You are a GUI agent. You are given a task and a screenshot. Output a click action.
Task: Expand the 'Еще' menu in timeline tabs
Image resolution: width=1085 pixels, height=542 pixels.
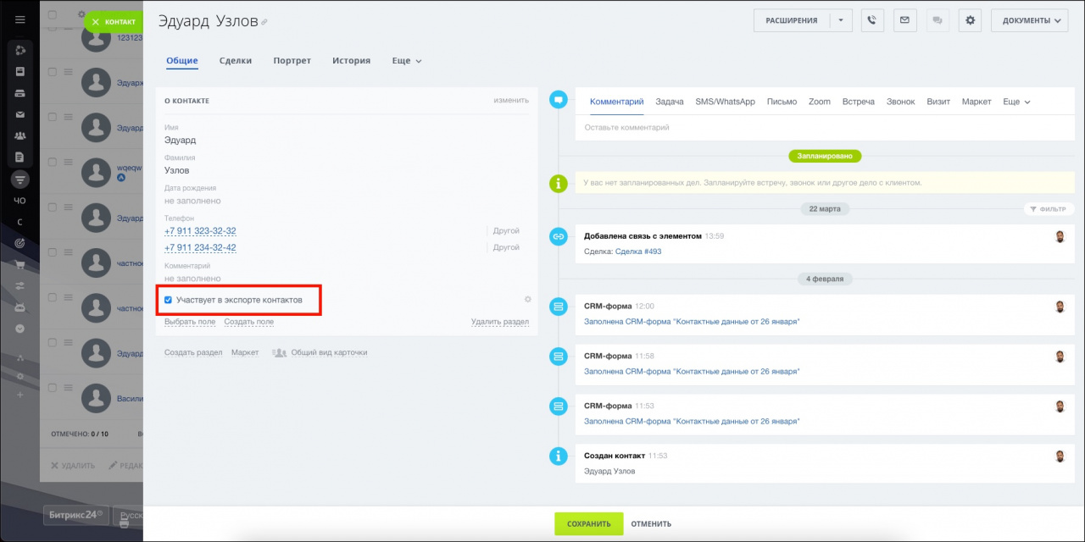pyautogui.click(x=1015, y=102)
